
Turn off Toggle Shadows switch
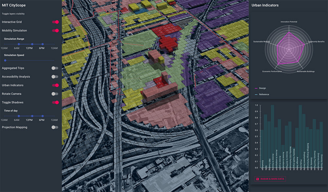[55, 102]
